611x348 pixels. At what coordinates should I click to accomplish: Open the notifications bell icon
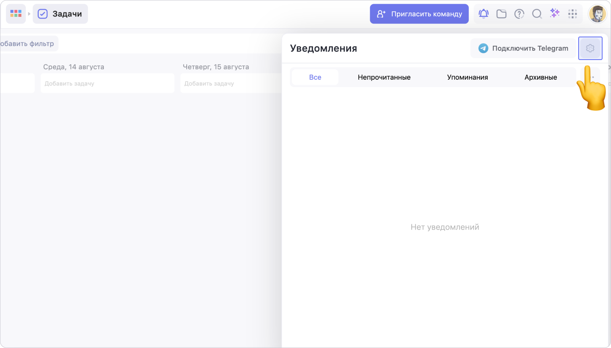pyautogui.click(x=484, y=14)
